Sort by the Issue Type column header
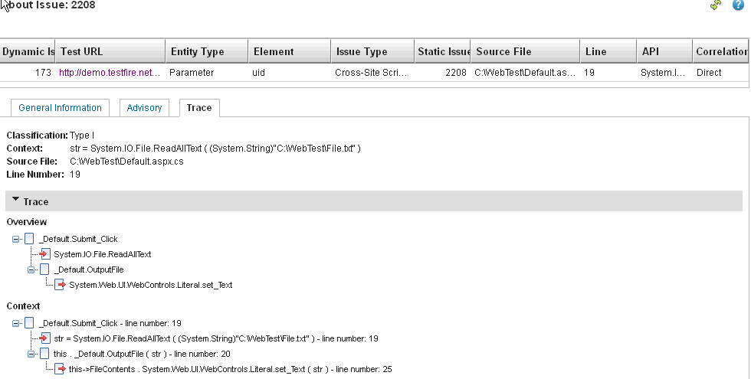Image resolution: width=751 pixels, height=379 pixels. 361,52
